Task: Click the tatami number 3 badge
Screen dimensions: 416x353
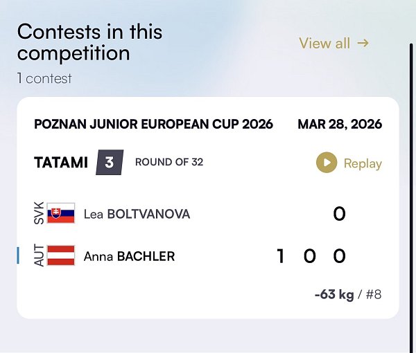Action: pos(110,163)
